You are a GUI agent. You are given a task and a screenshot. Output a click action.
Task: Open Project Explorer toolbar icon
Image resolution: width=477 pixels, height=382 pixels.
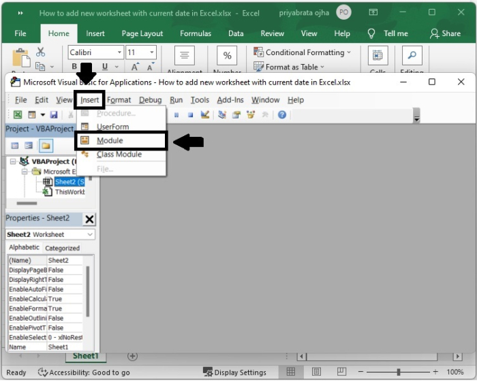(x=222, y=114)
